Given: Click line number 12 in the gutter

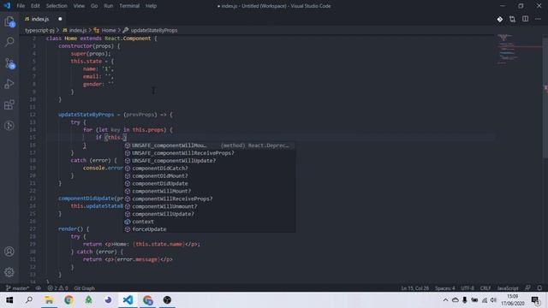Looking at the screenshot, I should tap(33, 115).
